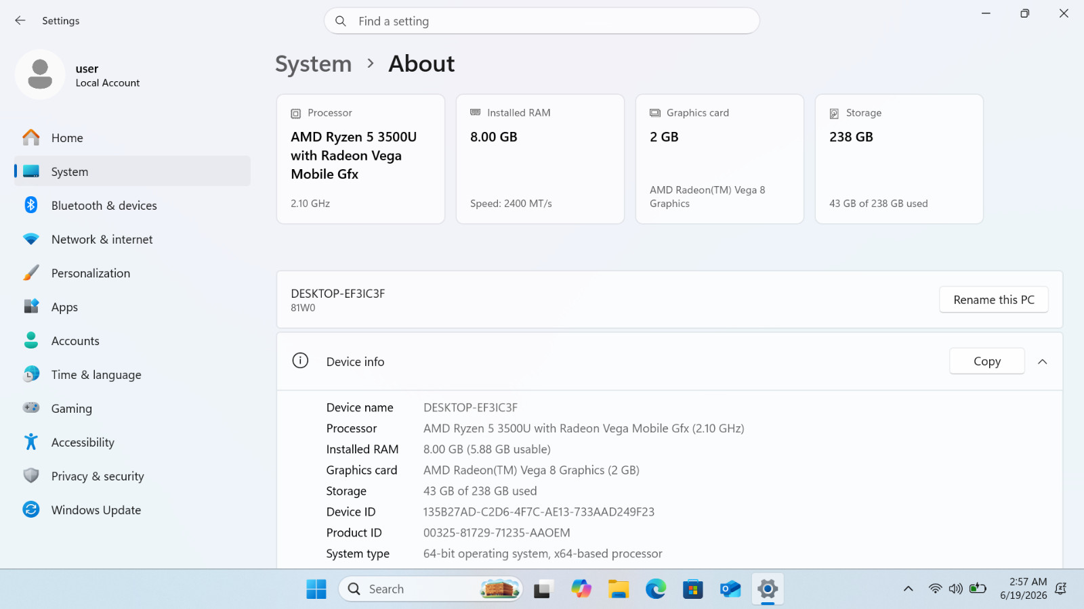Open Gaming settings category
This screenshot has height=609, width=1084.
click(x=132, y=408)
